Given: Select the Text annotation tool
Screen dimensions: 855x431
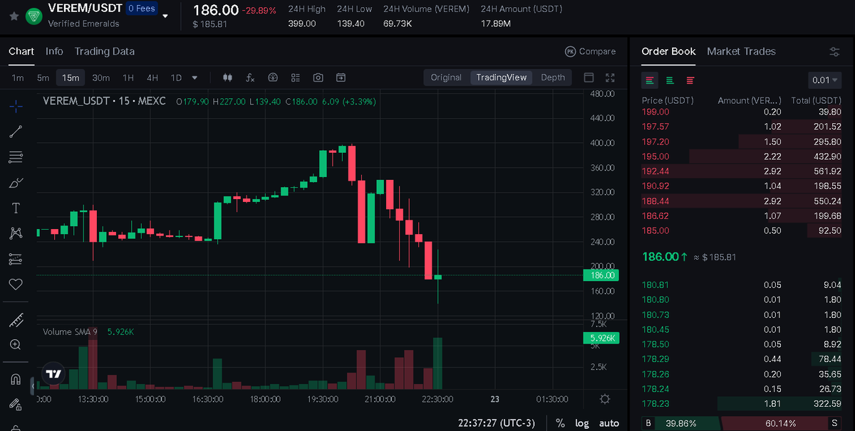Looking at the screenshot, I should tap(16, 208).
